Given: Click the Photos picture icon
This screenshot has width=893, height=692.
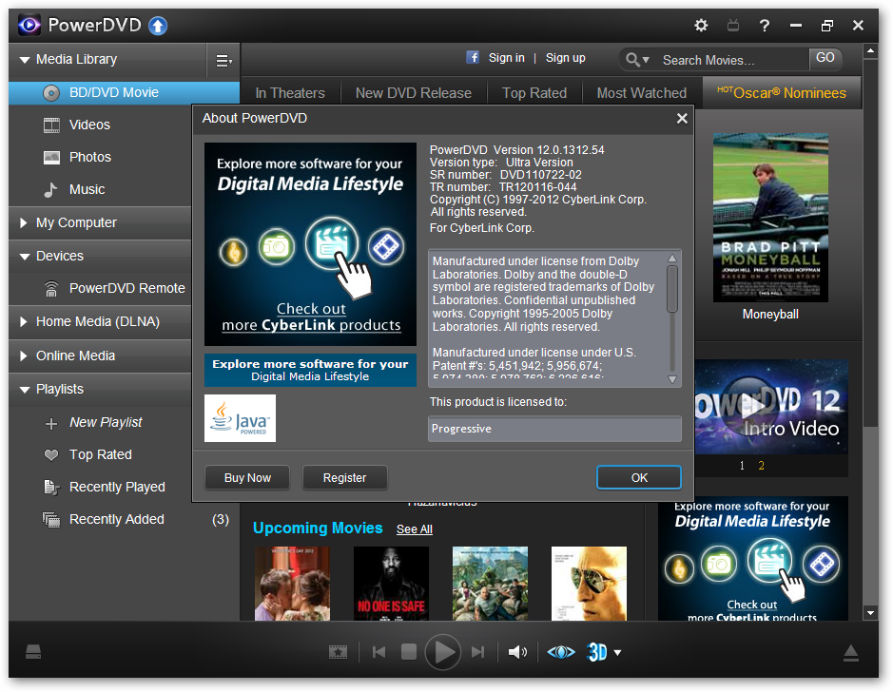Looking at the screenshot, I should tap(51, 158).
